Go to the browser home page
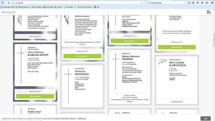This screenshot has width=215, height=121. coord(202,3)
